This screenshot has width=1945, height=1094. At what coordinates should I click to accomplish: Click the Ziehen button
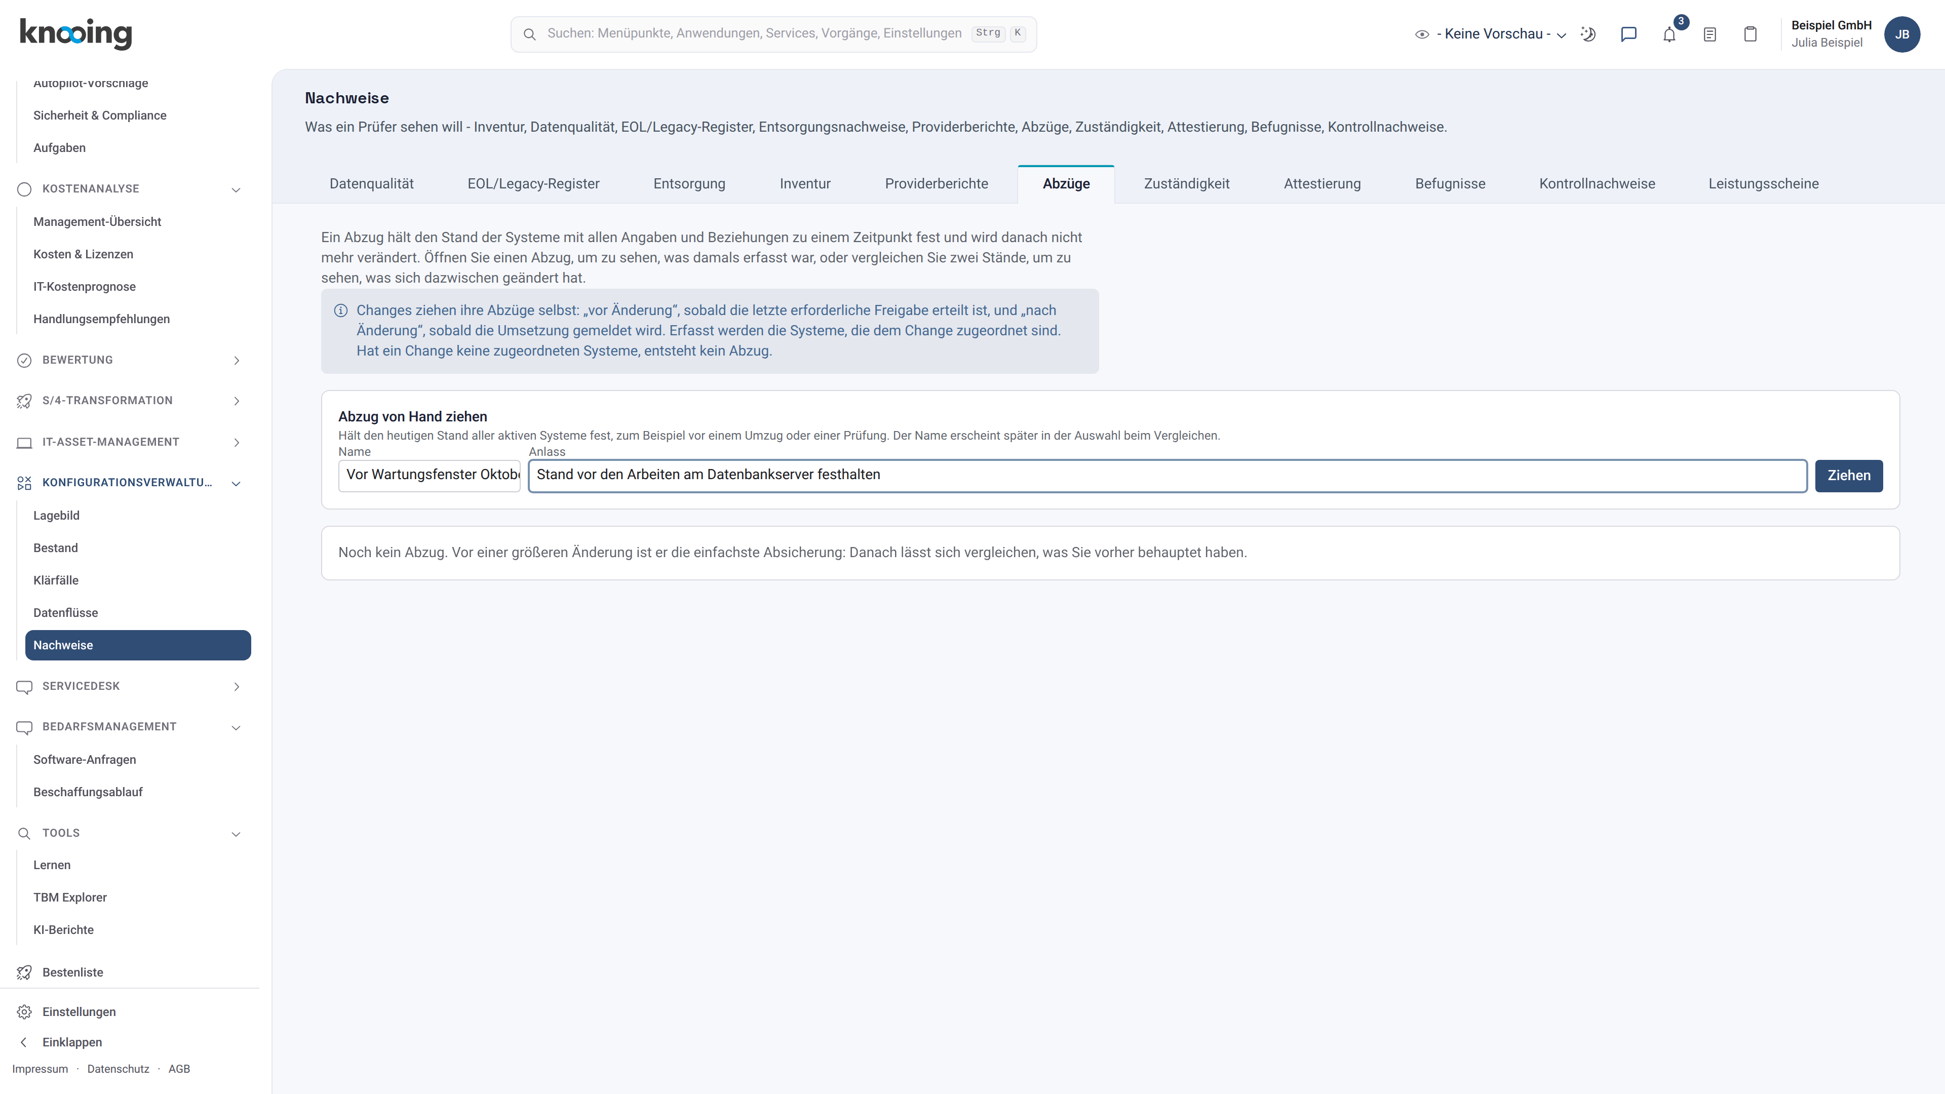pyautogui.click(x=1848, y=476)
